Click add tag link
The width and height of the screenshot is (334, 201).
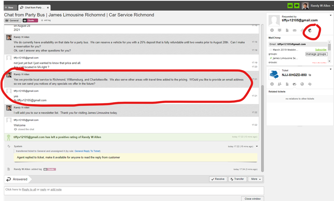point(46,20)
